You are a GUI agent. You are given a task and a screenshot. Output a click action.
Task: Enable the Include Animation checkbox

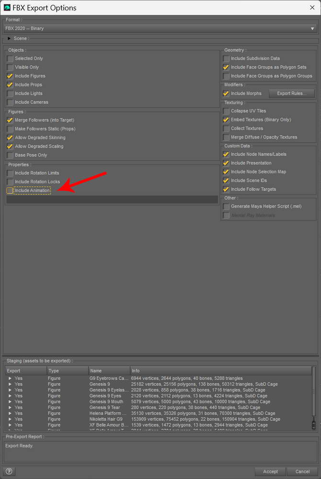[10, 190]
